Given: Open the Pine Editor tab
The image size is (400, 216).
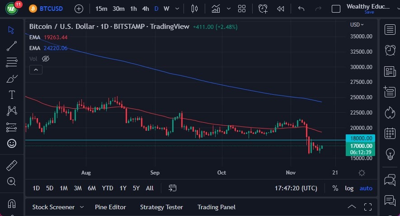Looking at the screenshot, I should click(x=110, y=207).
